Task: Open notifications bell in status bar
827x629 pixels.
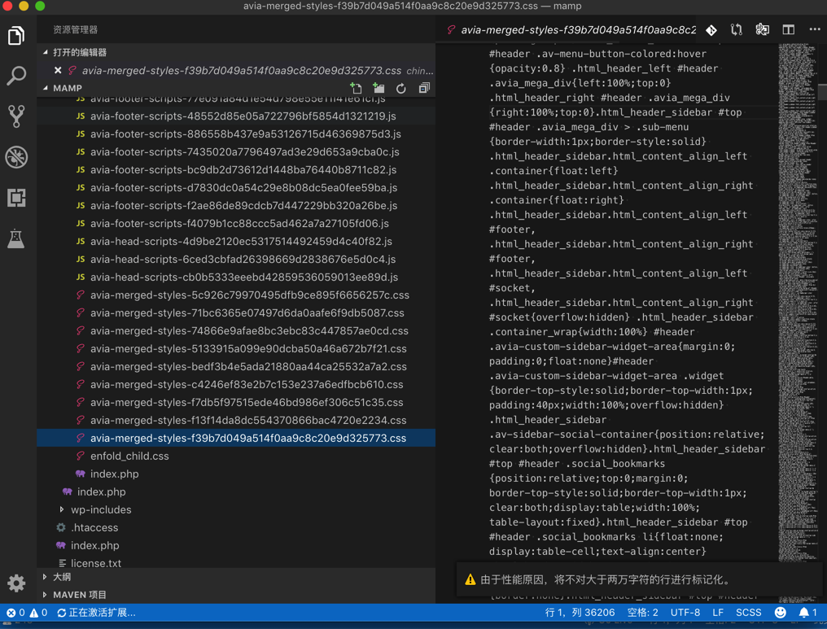Action: point(807,612)
